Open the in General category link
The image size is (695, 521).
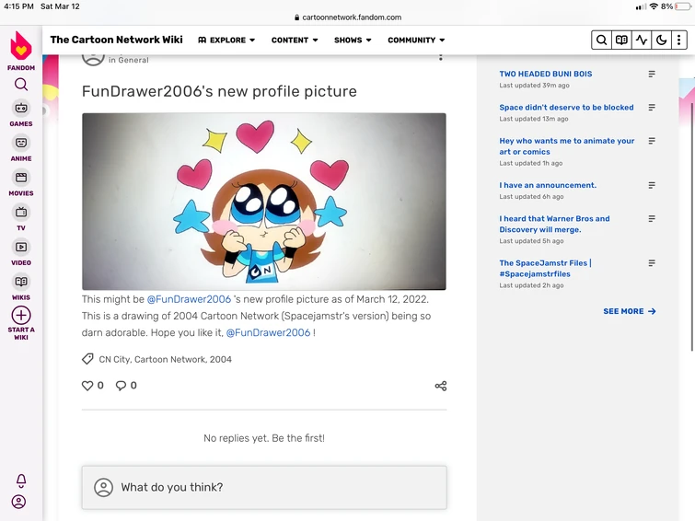click(129, 60)
